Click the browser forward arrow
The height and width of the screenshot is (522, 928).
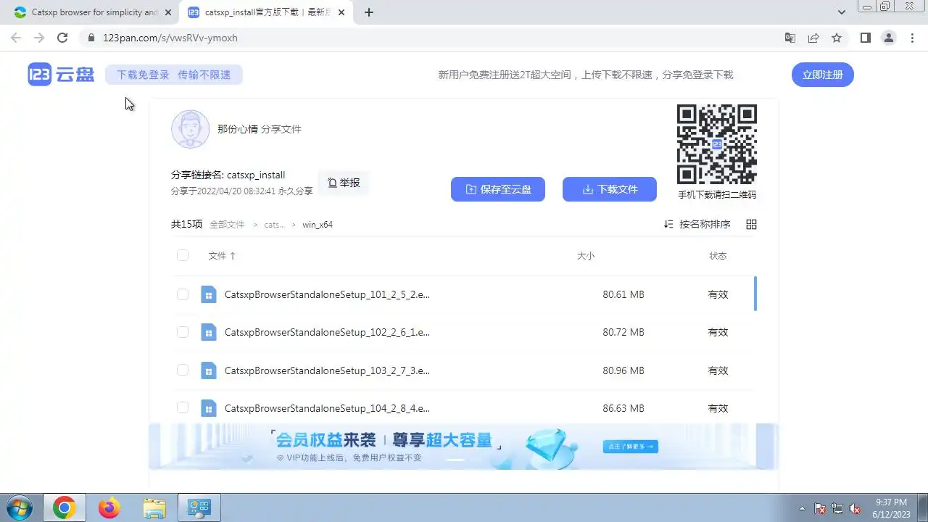39,38
